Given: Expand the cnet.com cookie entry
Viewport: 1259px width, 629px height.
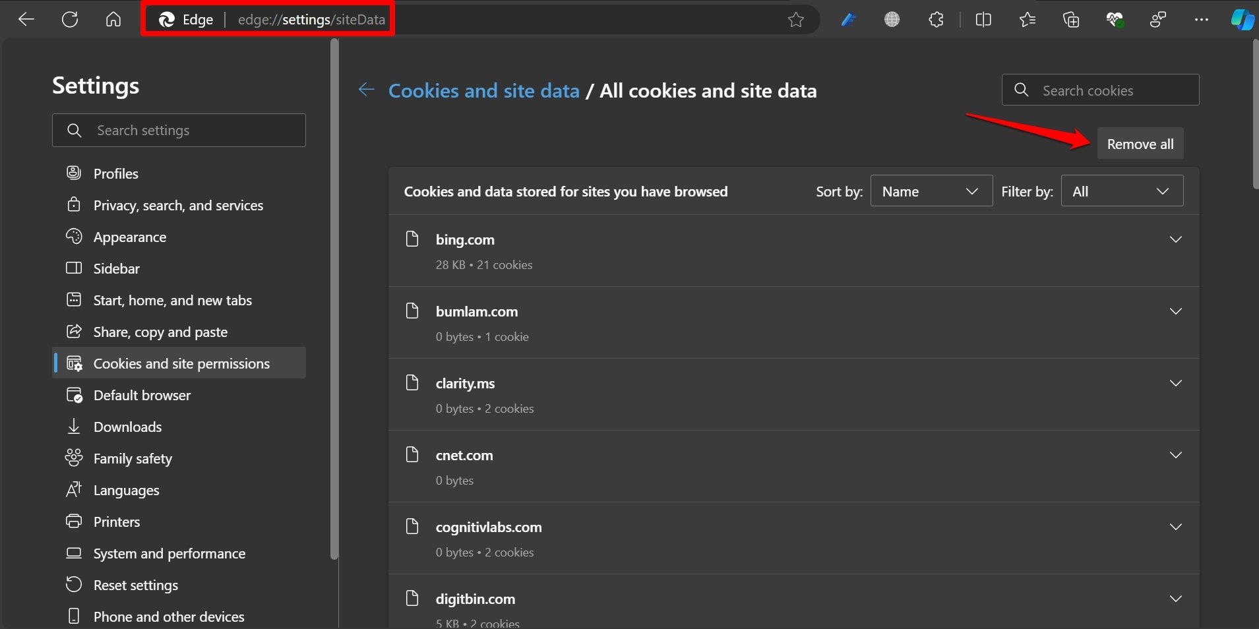Looking at the screenshot, I should click(1175, 455).
